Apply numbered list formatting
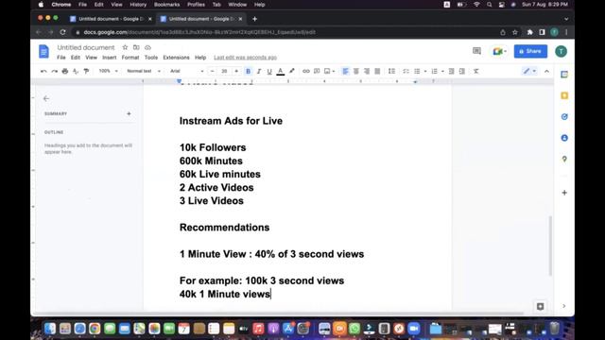Viewport: 605px width, 340px height. pos(435,71)
